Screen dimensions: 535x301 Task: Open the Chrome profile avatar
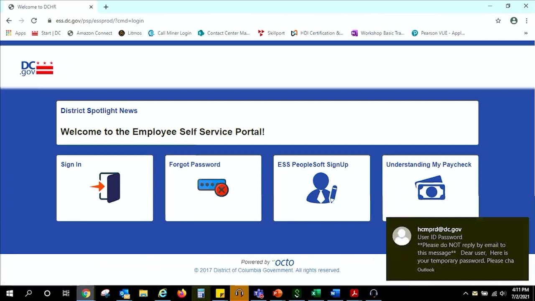(514, 20)
